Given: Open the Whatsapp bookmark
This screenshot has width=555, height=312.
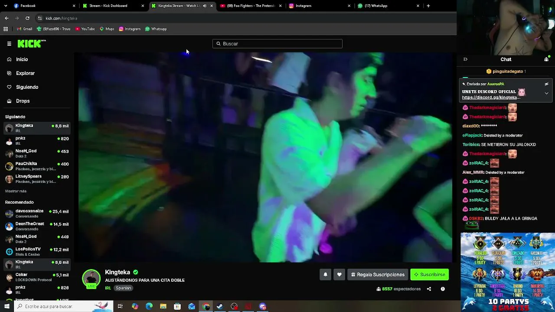Looking at the screenshot, I should pyautogui.click(x=156, y=29).
